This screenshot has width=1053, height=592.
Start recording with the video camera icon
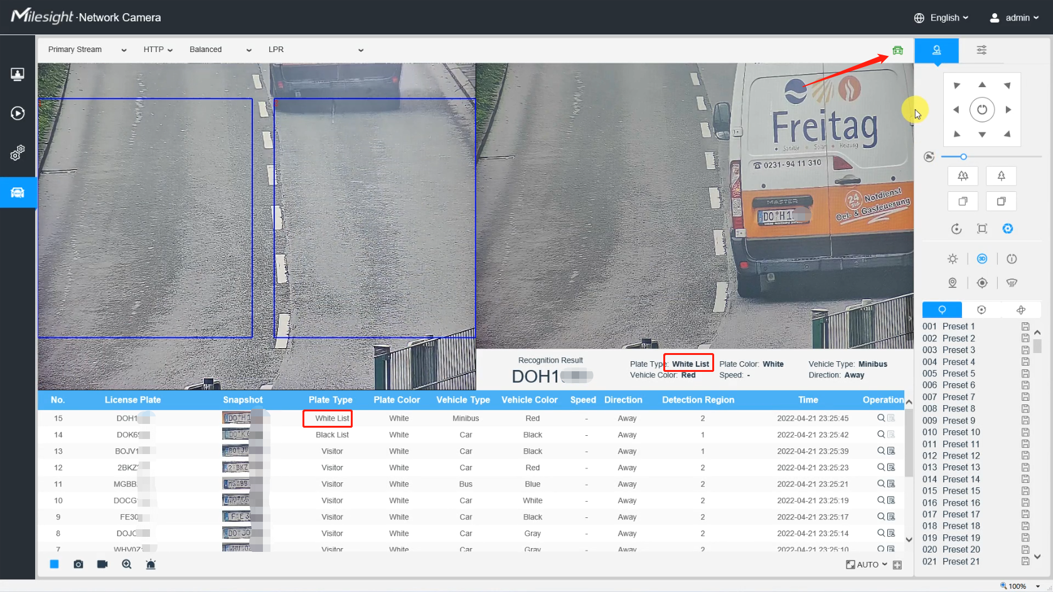point(102,564)
